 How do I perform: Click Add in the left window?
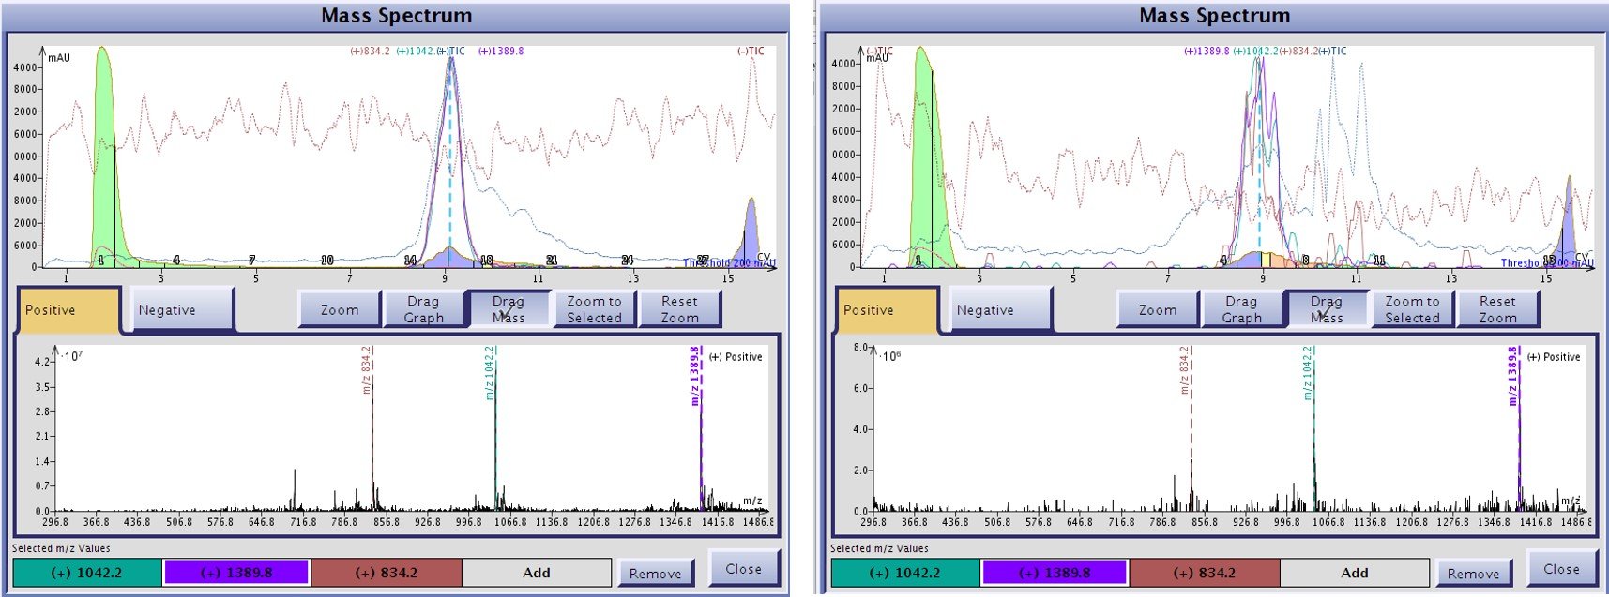pos(537,573)
